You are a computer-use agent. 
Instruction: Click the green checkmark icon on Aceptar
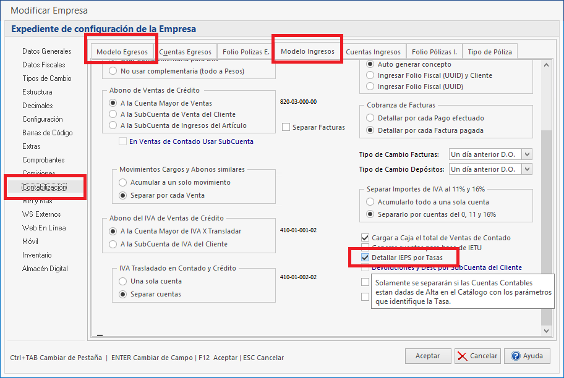(428, 356)
